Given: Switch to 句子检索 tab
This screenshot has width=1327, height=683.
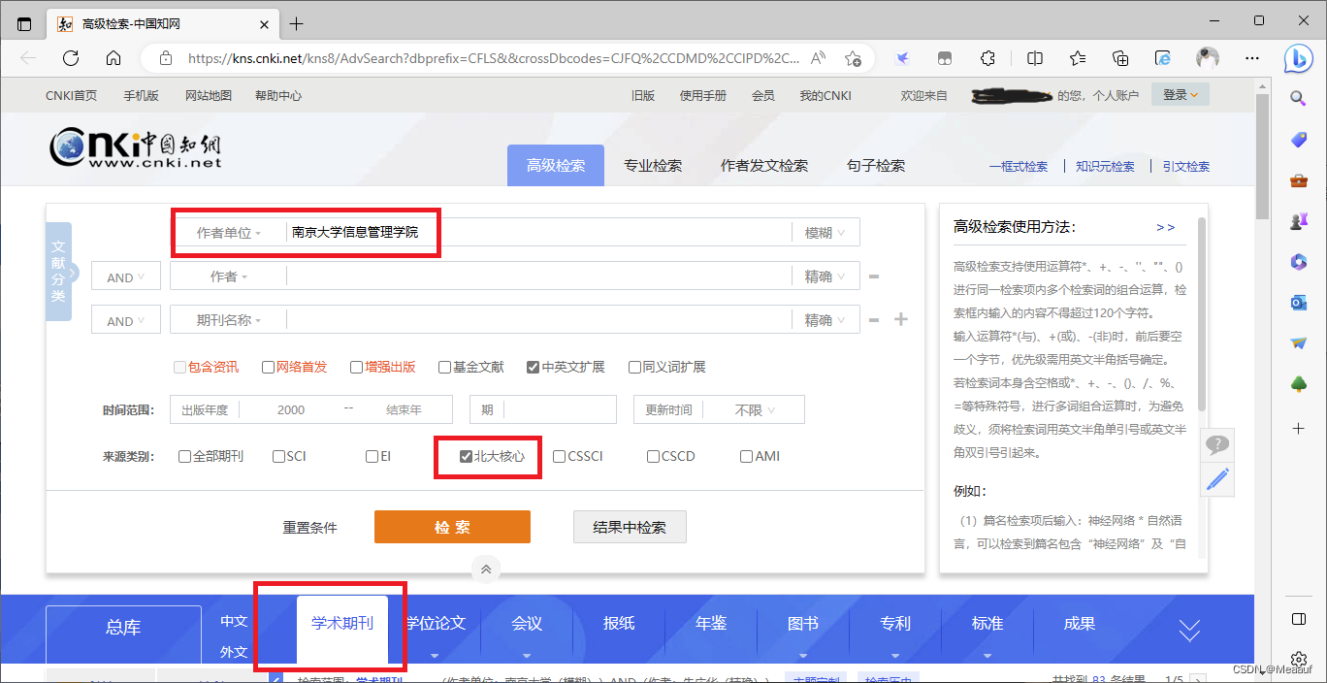Looking at the screenshot, I should click(876, 166).
